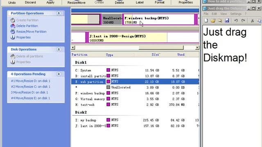262x147 pixels.
Task: Select the G: Virtual memory row
Action: pos(135,99)
